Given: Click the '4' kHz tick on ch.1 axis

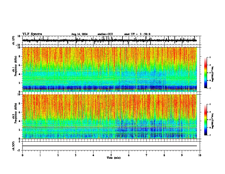Looking at the screenshot, I should (x=20, y=74).
